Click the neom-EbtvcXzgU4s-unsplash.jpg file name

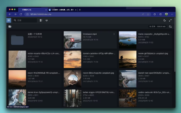(99, 73)
